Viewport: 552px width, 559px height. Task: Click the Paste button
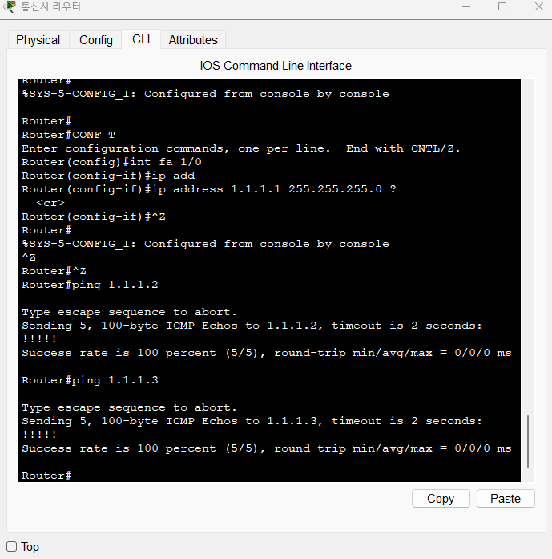point(506,498)
